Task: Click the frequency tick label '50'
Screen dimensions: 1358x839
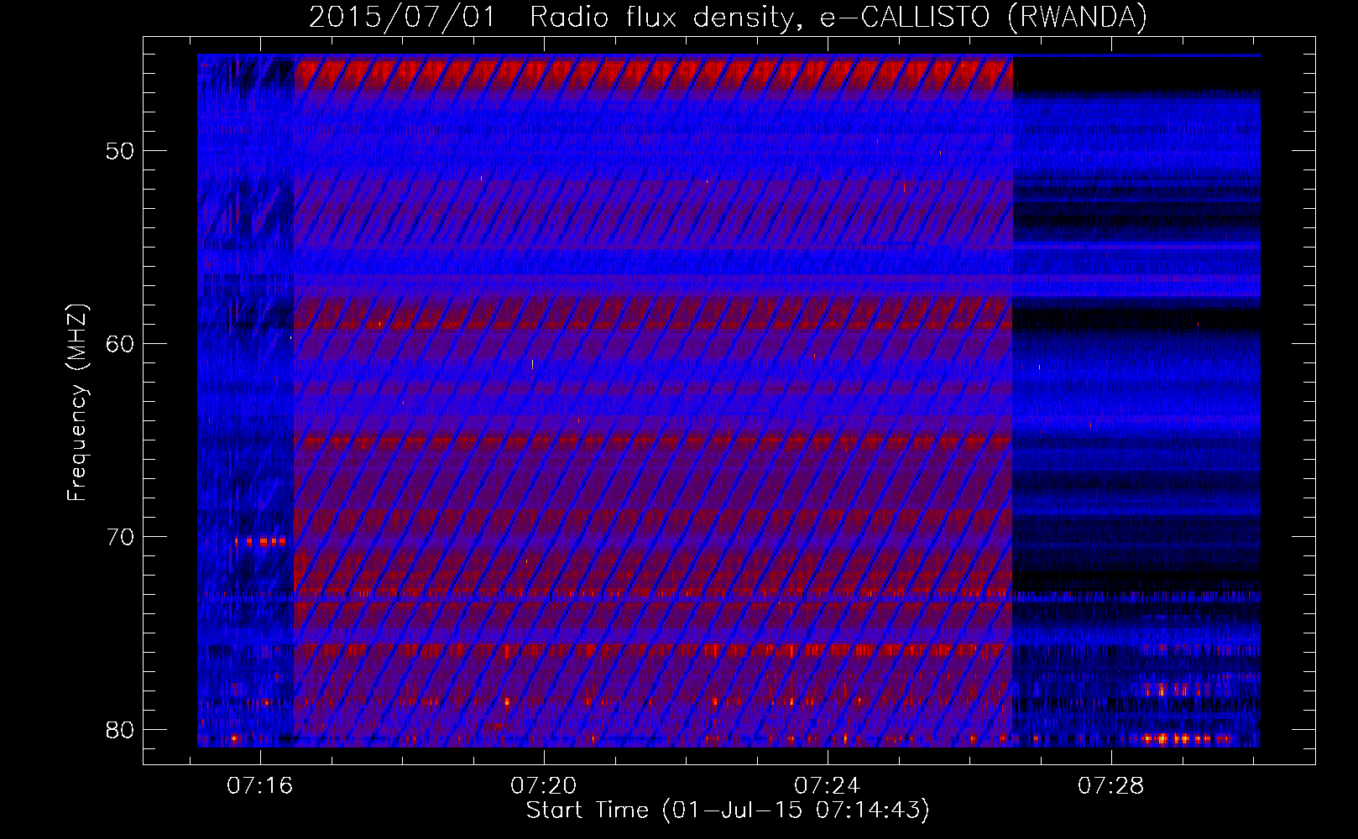Action: 120,151
